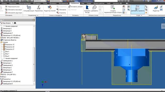
Task: Click Создать параметрическую сборку tool
Action: [x=113, y=9]
